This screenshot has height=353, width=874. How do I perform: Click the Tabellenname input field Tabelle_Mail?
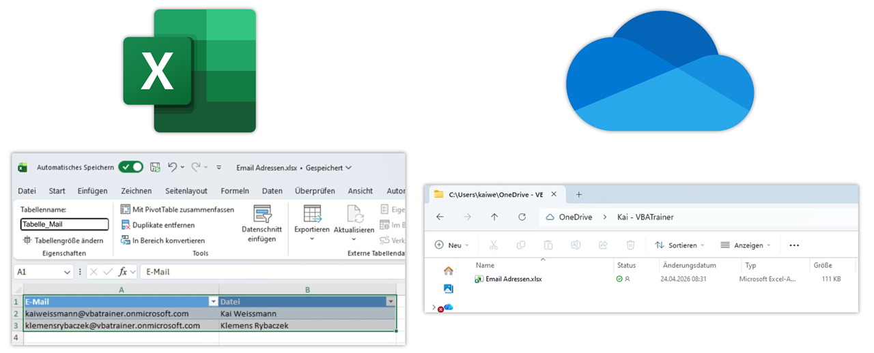coord(64,224)
